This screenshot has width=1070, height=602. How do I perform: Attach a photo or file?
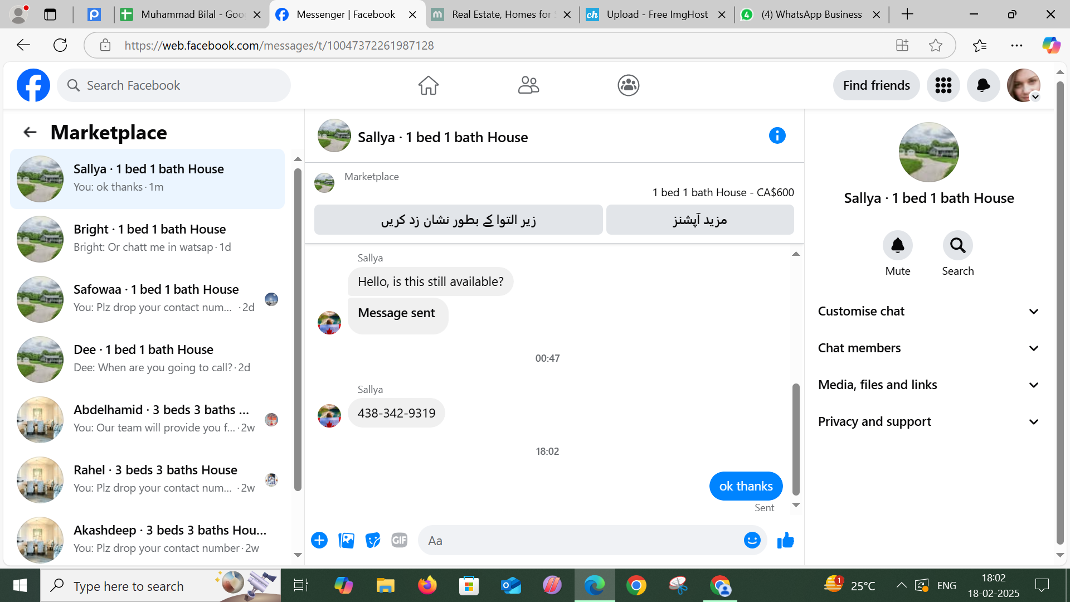coord(346,540)
